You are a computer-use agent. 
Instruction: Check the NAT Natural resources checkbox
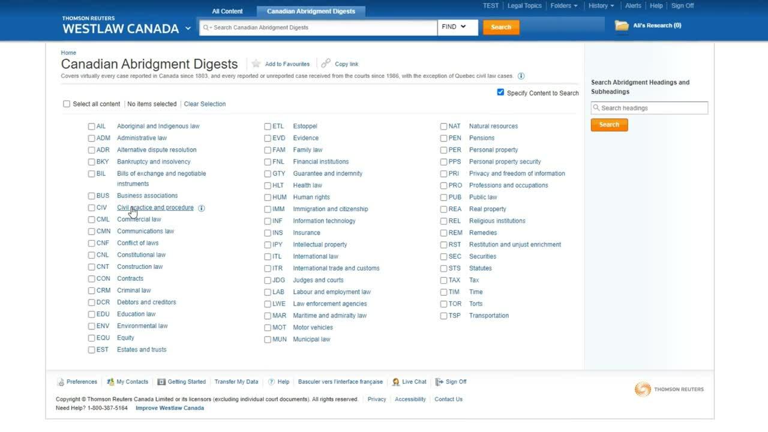pos(443,127)
